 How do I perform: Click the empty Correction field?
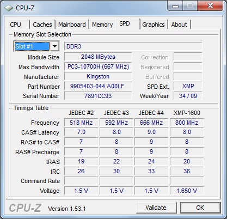click(x=188, y=57)
